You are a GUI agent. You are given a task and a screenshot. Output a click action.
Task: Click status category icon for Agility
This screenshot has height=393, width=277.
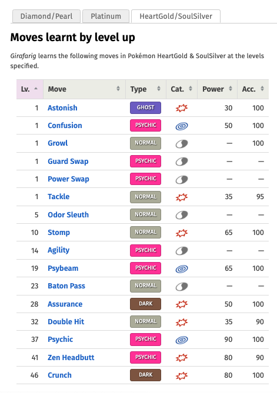[x=182, y=251]
